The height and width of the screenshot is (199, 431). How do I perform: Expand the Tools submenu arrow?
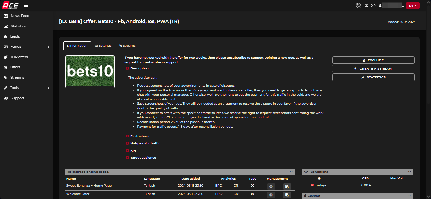coord(49,88)
